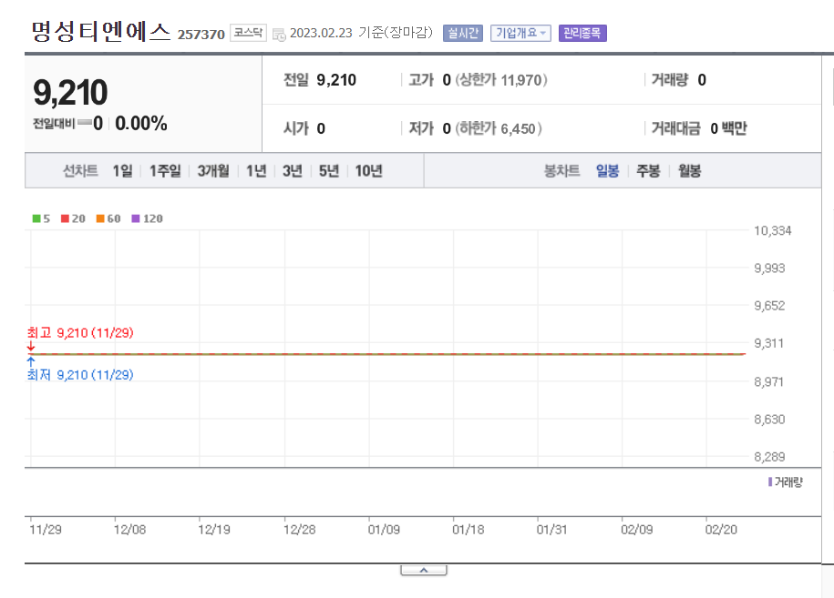This screenshot has height=598, width=834.
Task: Click the 2023.02.23 기준(장마감) date text
Action: pyautogui.click(x=361, y=33)
